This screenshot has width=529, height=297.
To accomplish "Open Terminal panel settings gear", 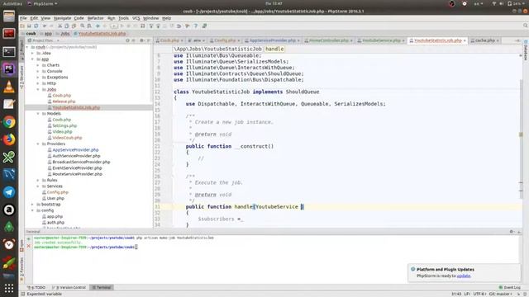I will [512, 232].
